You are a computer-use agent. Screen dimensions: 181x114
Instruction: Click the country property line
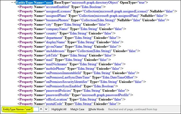tap(67, 33)
